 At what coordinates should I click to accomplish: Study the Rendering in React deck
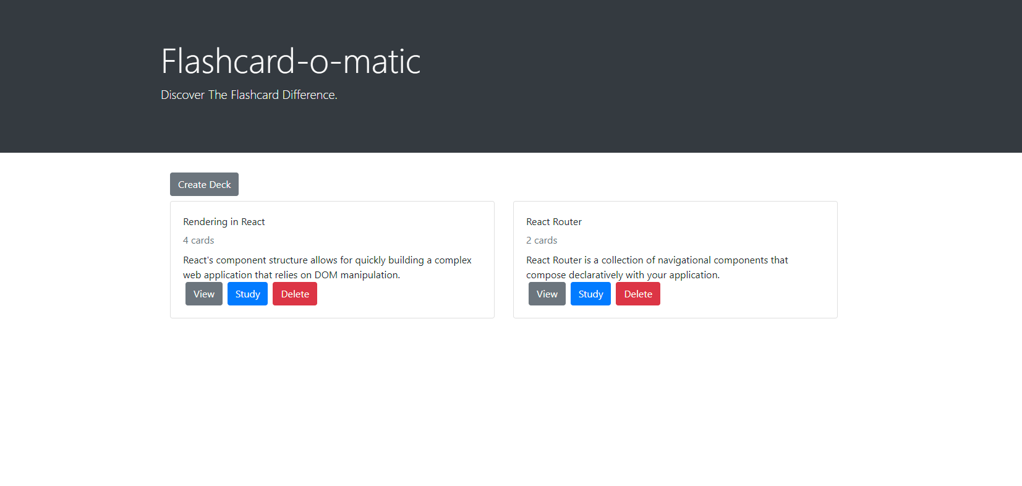click(247, 294)
